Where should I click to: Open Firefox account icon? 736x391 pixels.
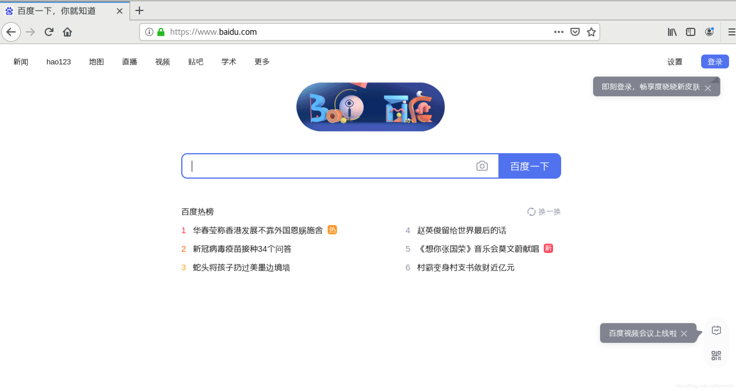709,32
